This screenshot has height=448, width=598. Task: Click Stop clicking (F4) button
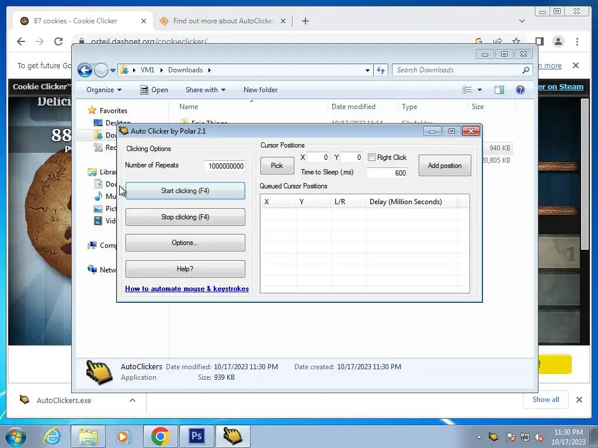coord(185,217)
